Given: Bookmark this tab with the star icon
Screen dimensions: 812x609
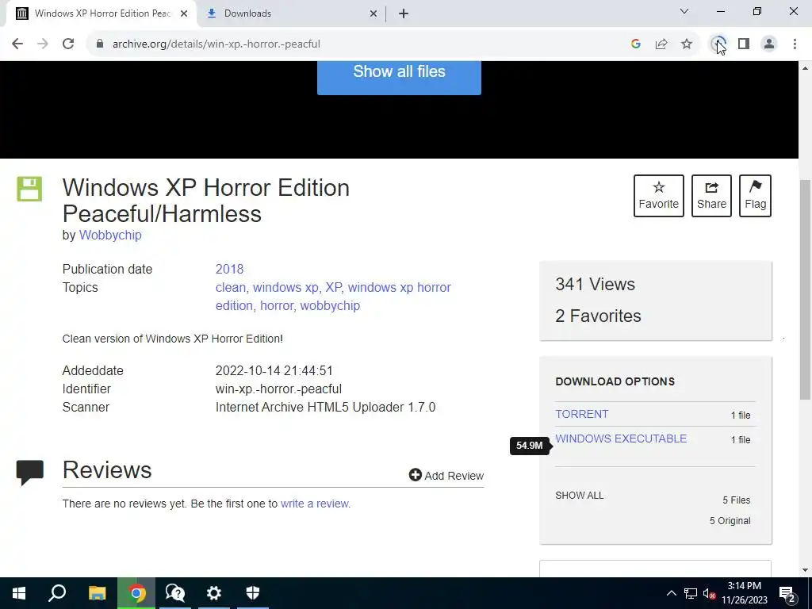Looking at the screenshot, I should [687, 44].
